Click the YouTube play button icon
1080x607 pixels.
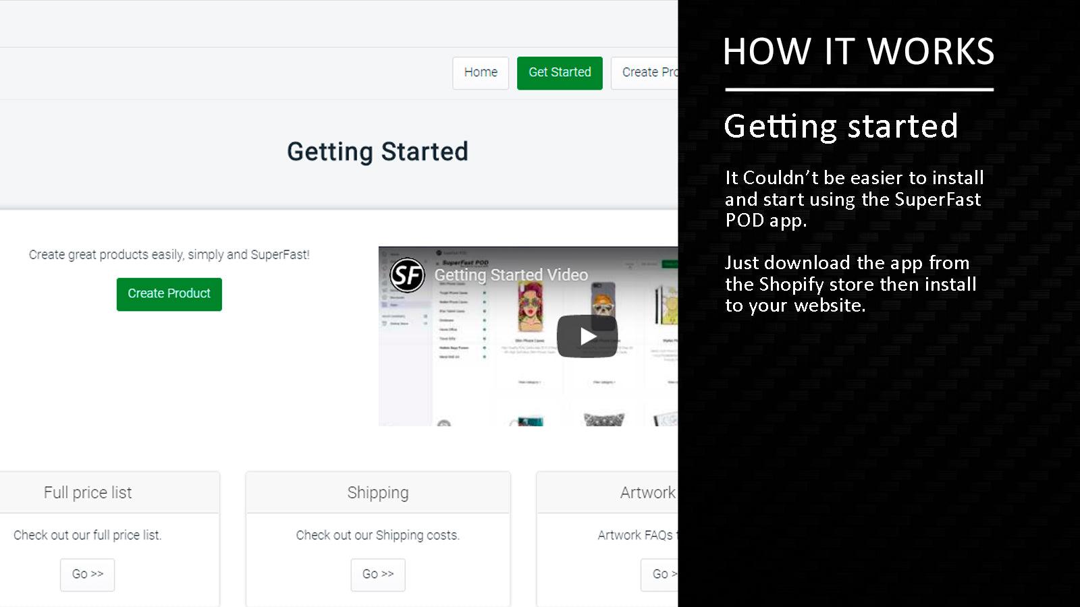[587, 335]
